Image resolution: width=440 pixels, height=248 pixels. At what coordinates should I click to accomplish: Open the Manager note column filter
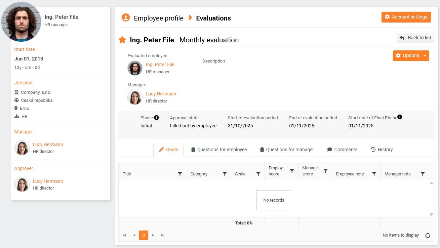(x=423, y=174)
